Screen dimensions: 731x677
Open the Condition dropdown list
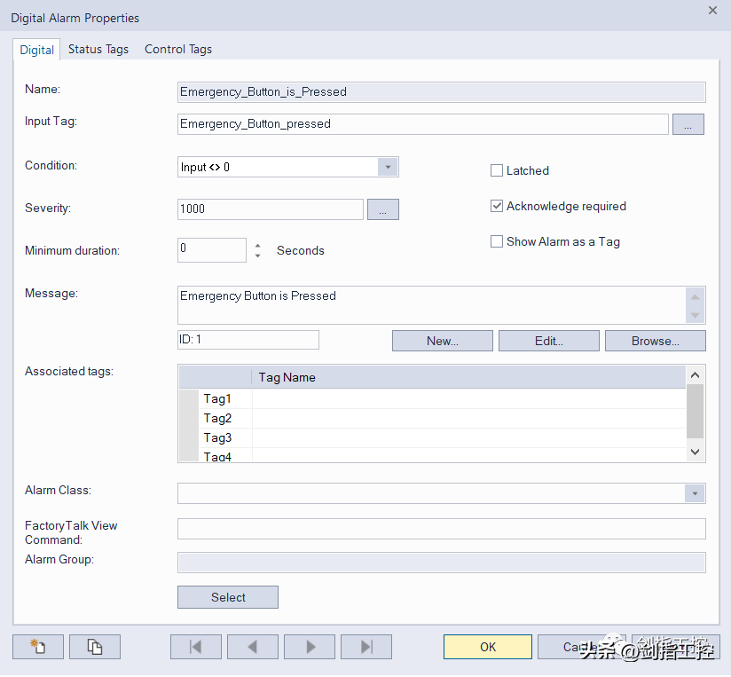tap(388, 167)
